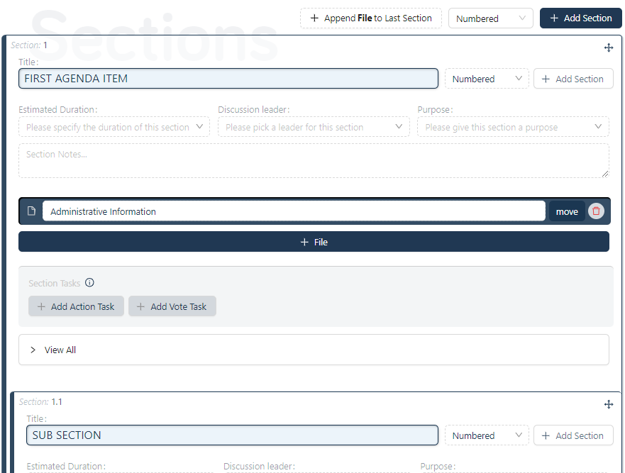Click inside the Section Notes text area

click(314, 161)
